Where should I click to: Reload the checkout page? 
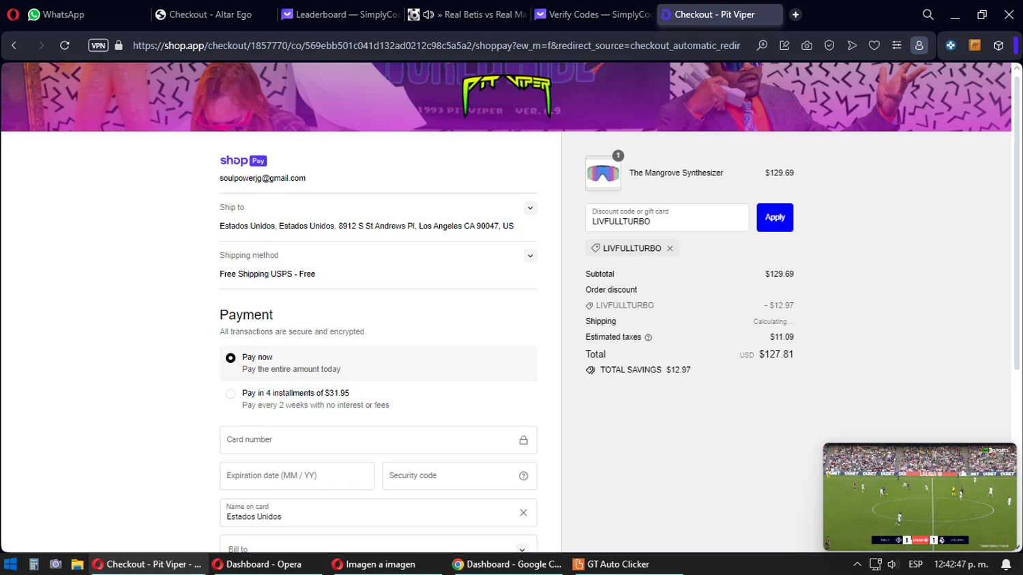(65, 46)
